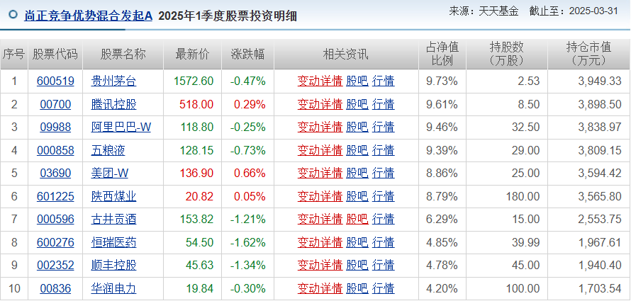Open stock name 华润电力
The image size is (631, 301).
point(114,288)
